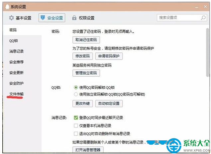Screen dimensions: 211x154
Task: Close the 系统设置 window
Action: (205, 6)
